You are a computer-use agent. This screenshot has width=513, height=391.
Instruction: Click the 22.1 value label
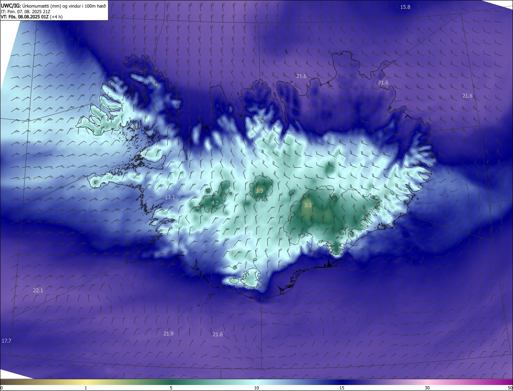point(38,290)
